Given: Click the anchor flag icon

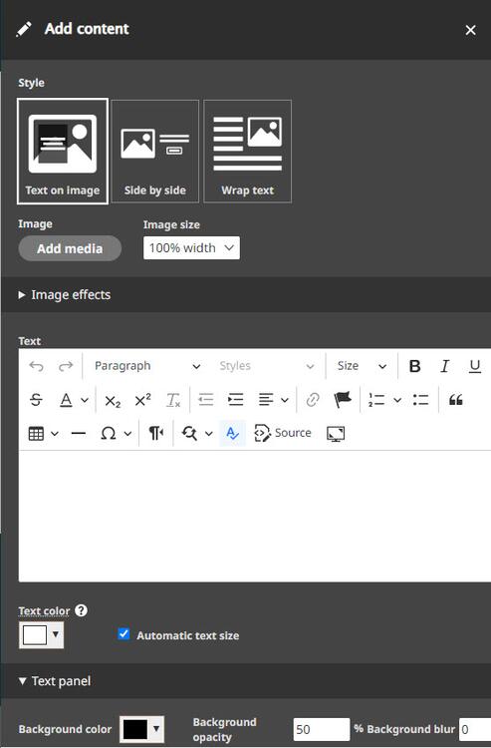Looking at the screenshot, I should [x=343, y=400].
